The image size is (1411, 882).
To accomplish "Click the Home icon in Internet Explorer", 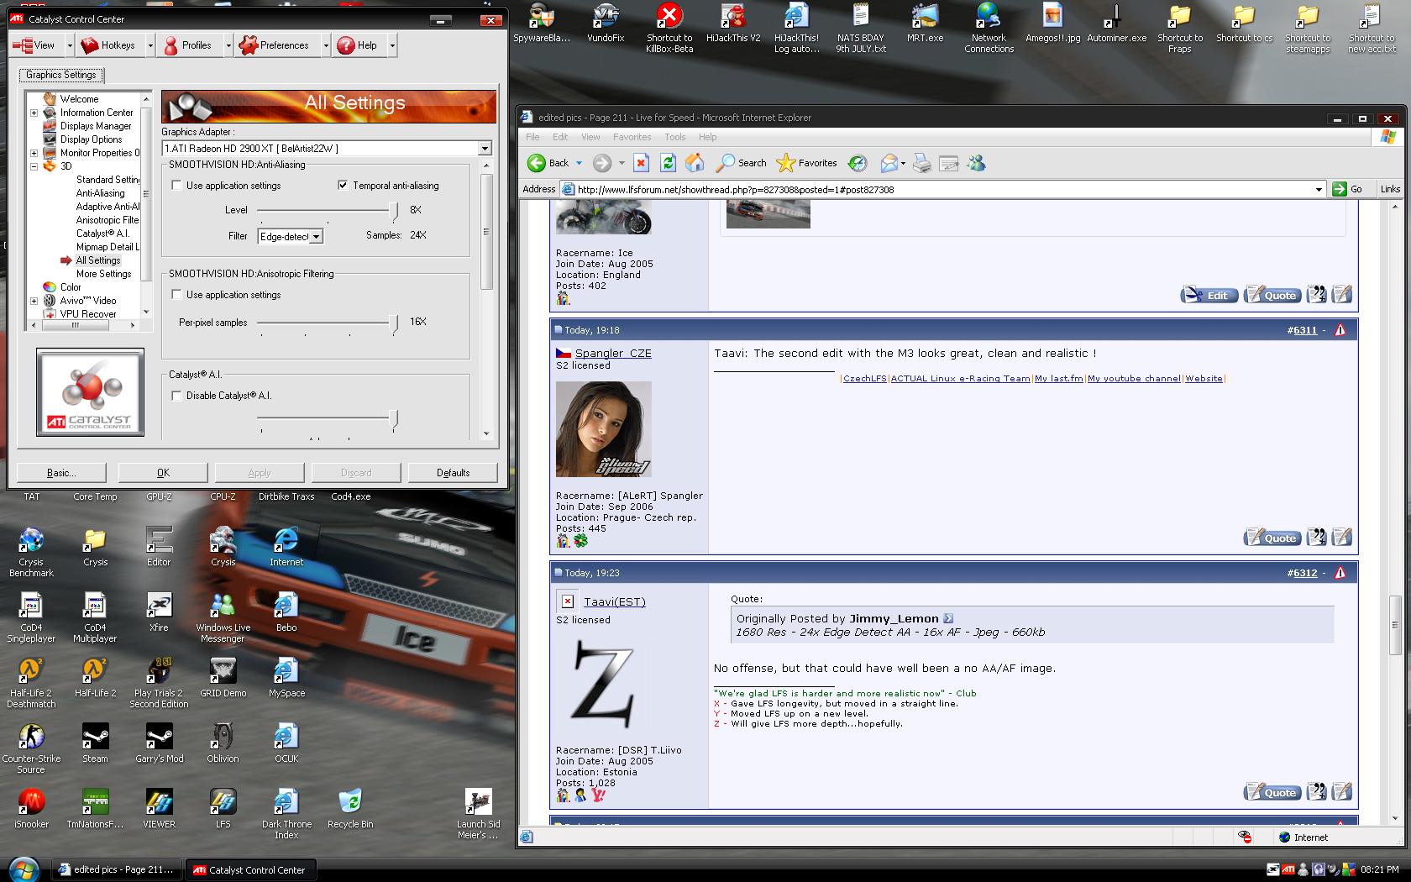I will [695, 163].
